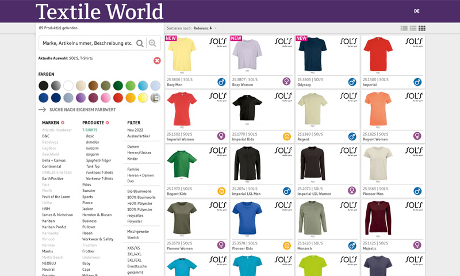Click female icon on Majestic card
460x276 pixels.
click(417, 245)
